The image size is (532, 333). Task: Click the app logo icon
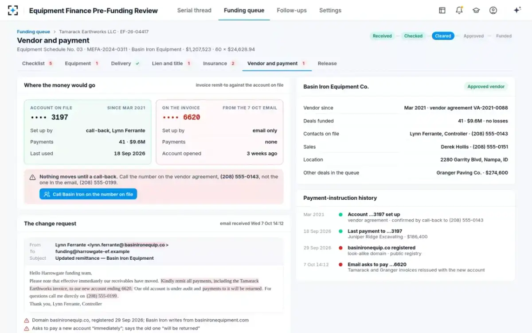tap(13, 10)
